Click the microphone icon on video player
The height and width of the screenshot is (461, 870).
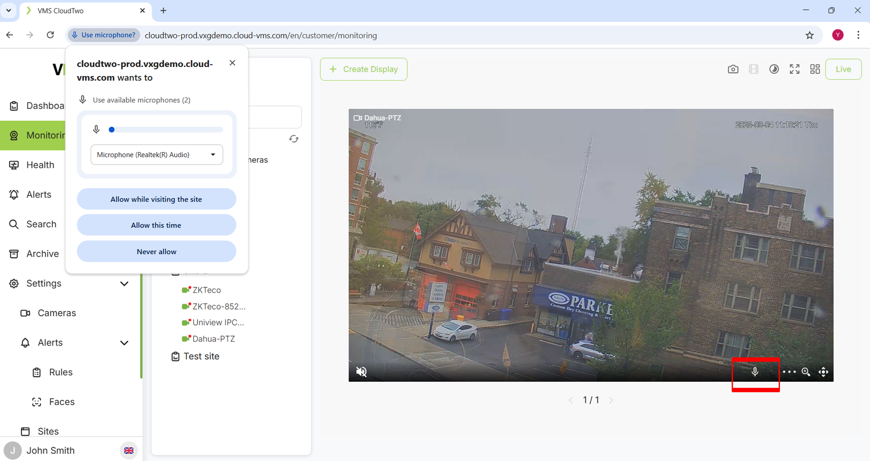click(755, 372)
